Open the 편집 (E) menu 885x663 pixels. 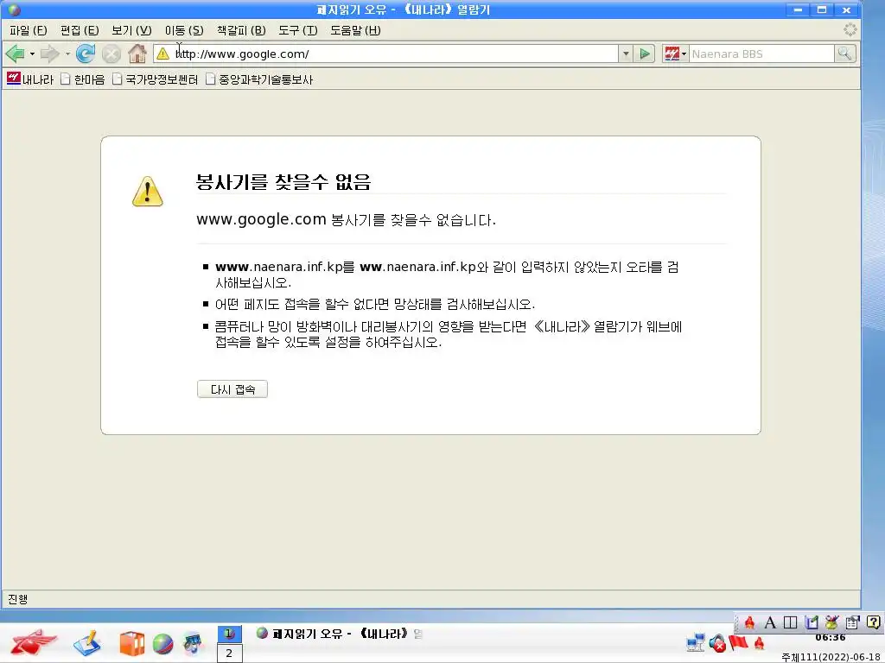(80, 30)
